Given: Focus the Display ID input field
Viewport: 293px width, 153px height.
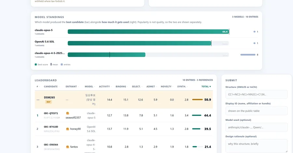Looking at the screenshot, I should [x=257, y=111].
